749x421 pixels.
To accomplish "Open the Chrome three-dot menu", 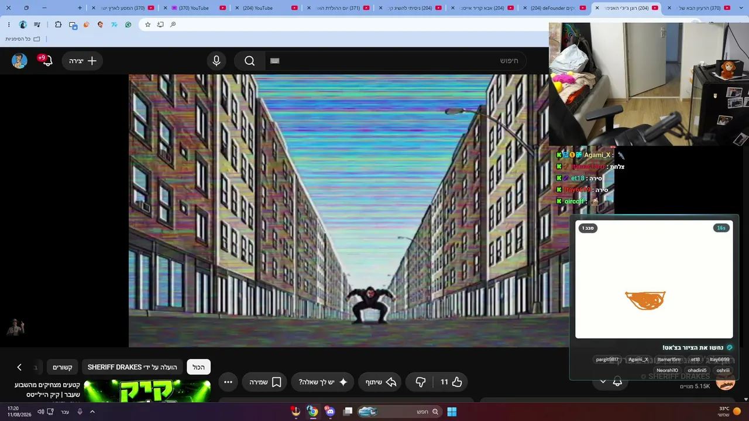I will [9, 25].
